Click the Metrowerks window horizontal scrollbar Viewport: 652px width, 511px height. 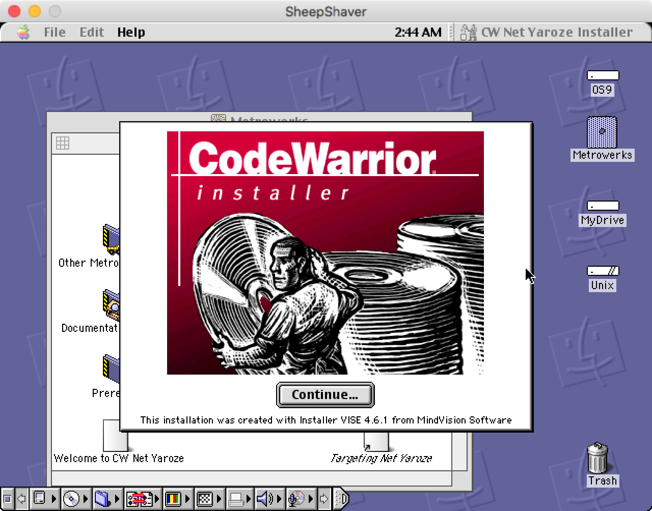click(x=252, y=478)
